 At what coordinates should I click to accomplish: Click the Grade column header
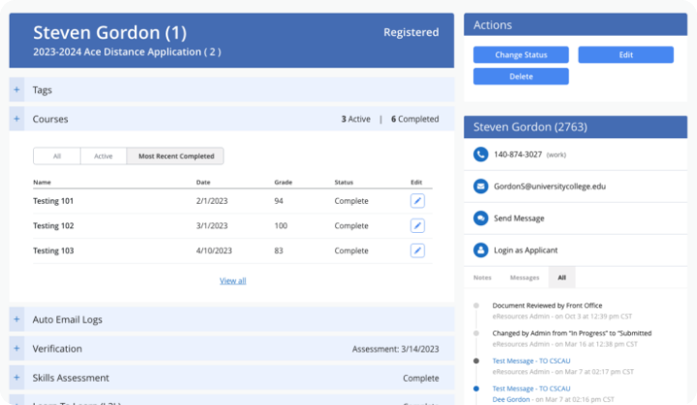283,182
